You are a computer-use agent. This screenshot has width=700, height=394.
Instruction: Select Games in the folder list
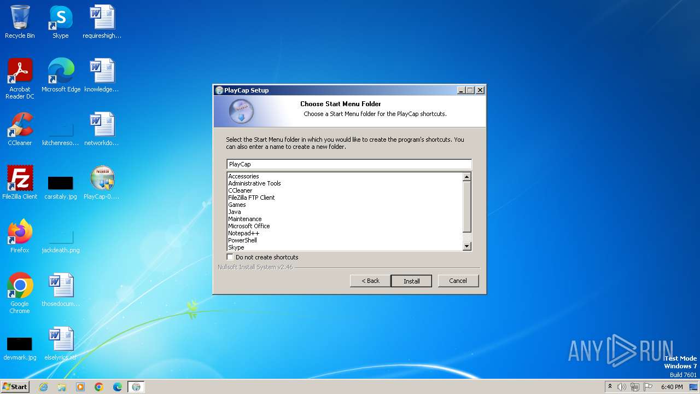click(237, 205)
